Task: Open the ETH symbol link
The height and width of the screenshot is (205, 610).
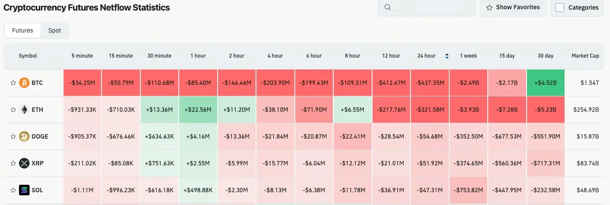Action: point(38,110)
